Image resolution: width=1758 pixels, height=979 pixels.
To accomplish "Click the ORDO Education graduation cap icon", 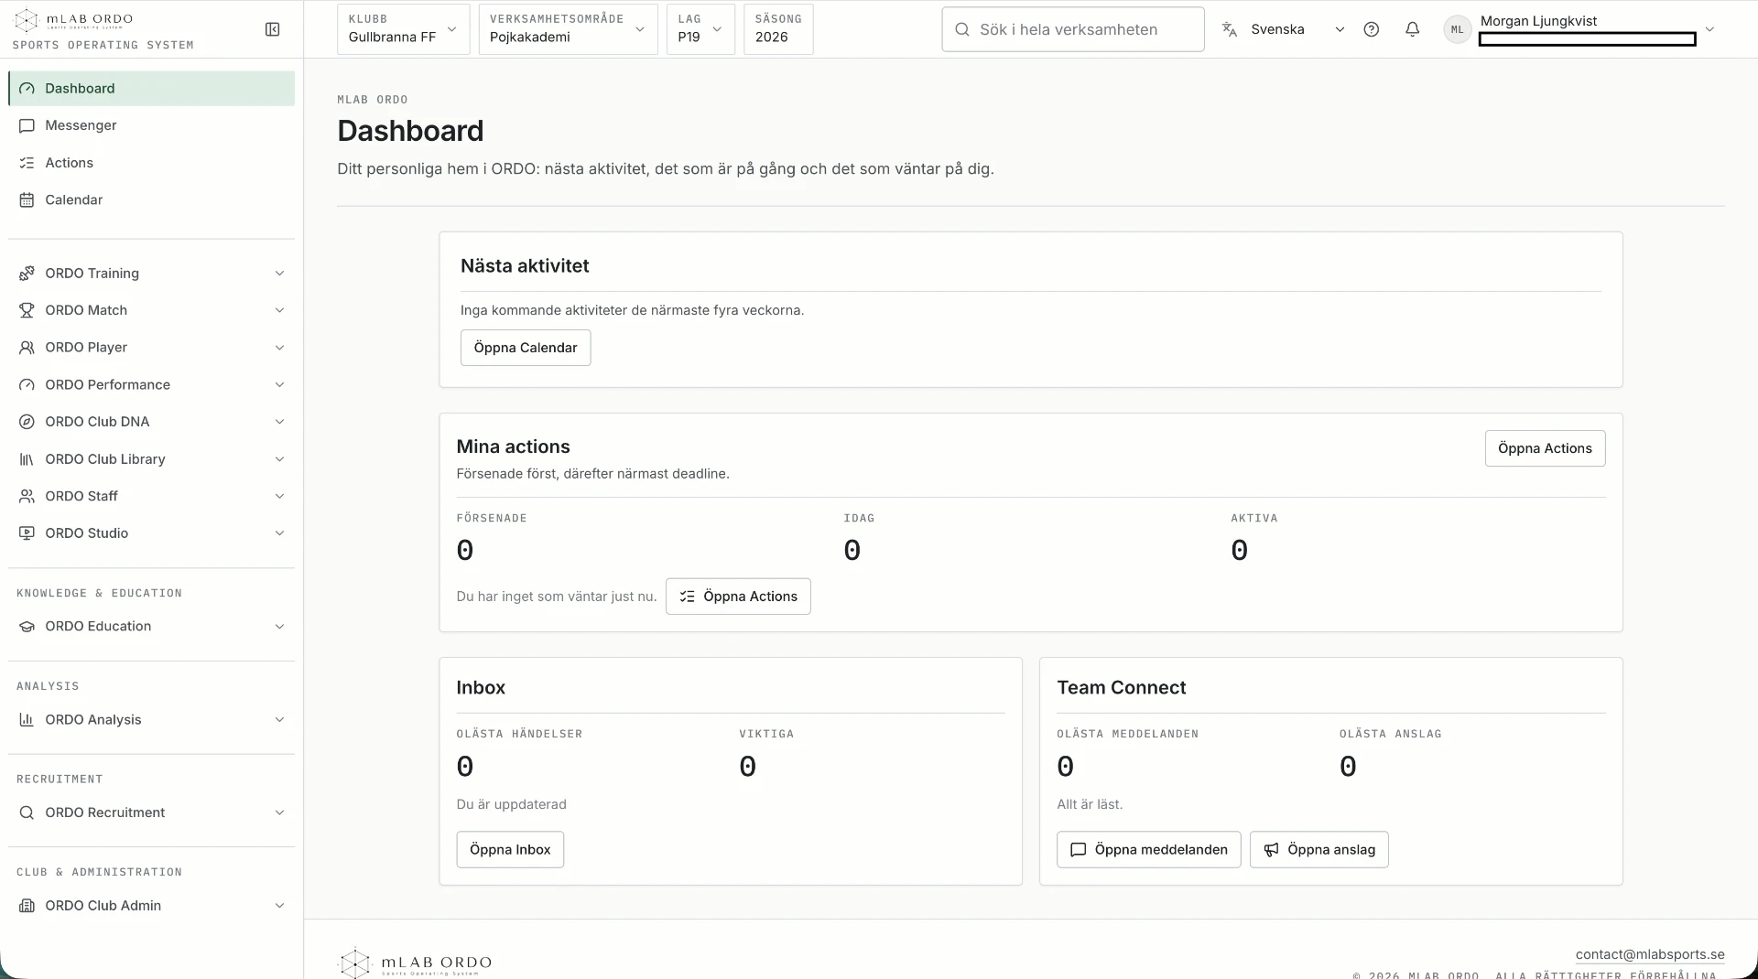I will click(x=27, y=627).
